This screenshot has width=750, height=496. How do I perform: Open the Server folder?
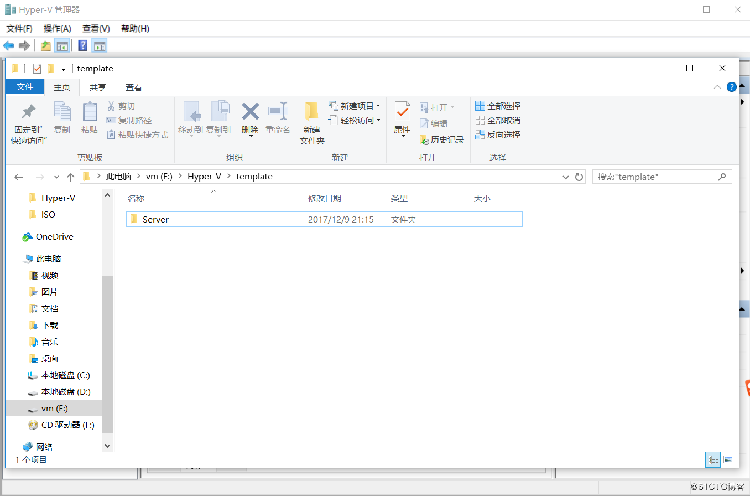(x=155, y=219)
